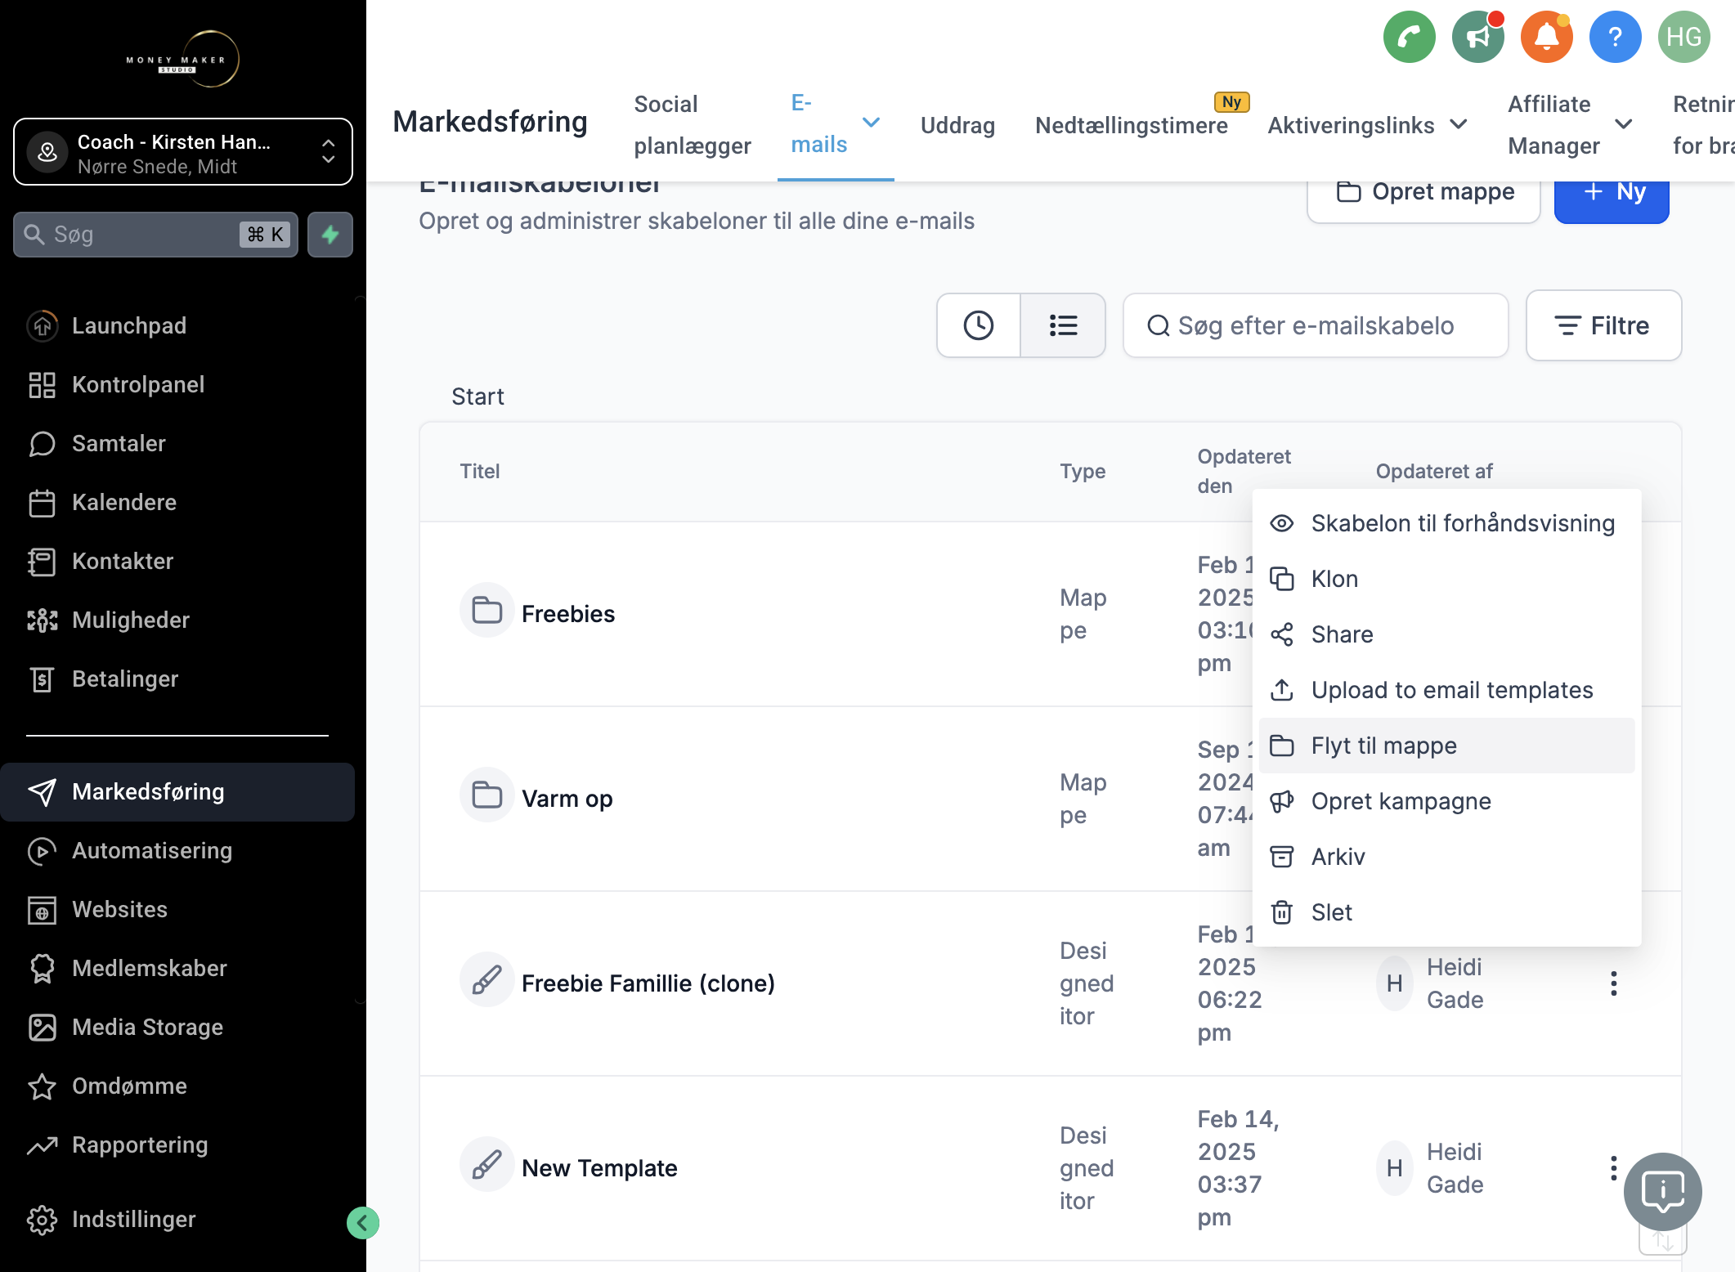Expand the E-mails tab dropdown chevron
This screenshot has width=1735, height=1272.
(x=872, y=123)
